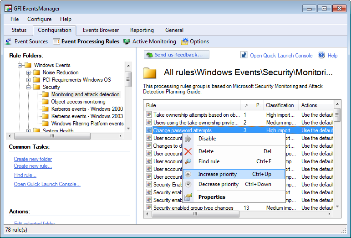Click the Create new rule link
351x238 pixels.
coord(33,166)
